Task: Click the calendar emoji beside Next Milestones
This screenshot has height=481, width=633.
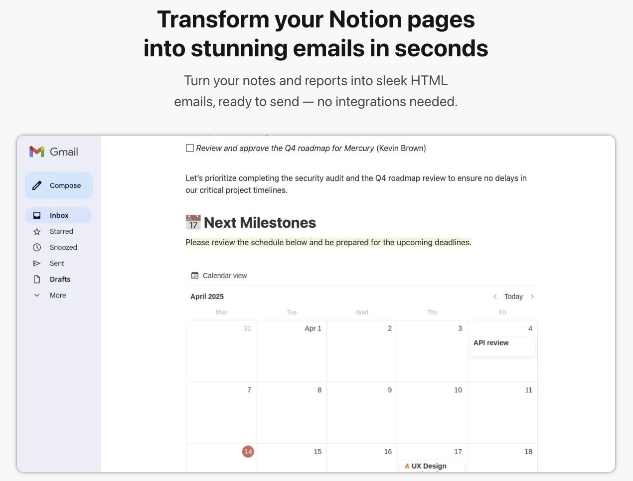Action: pos(193,222)
